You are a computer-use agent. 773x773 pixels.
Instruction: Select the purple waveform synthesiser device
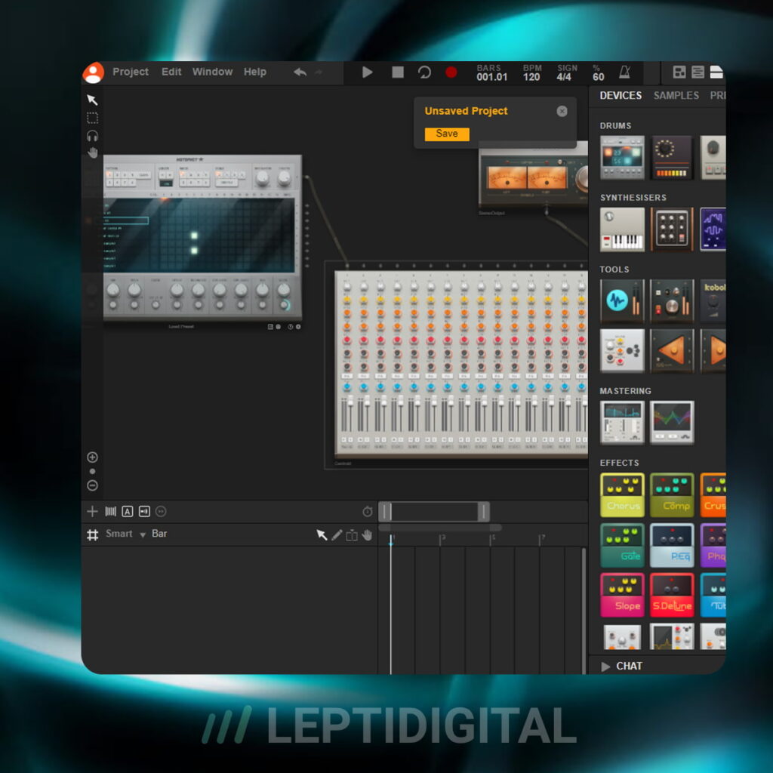(713, 229)
